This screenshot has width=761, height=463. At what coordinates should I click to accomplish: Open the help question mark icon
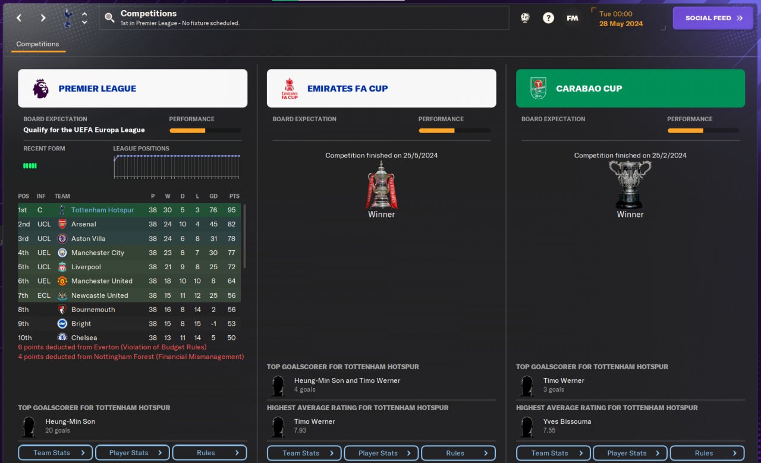[548, 18]
